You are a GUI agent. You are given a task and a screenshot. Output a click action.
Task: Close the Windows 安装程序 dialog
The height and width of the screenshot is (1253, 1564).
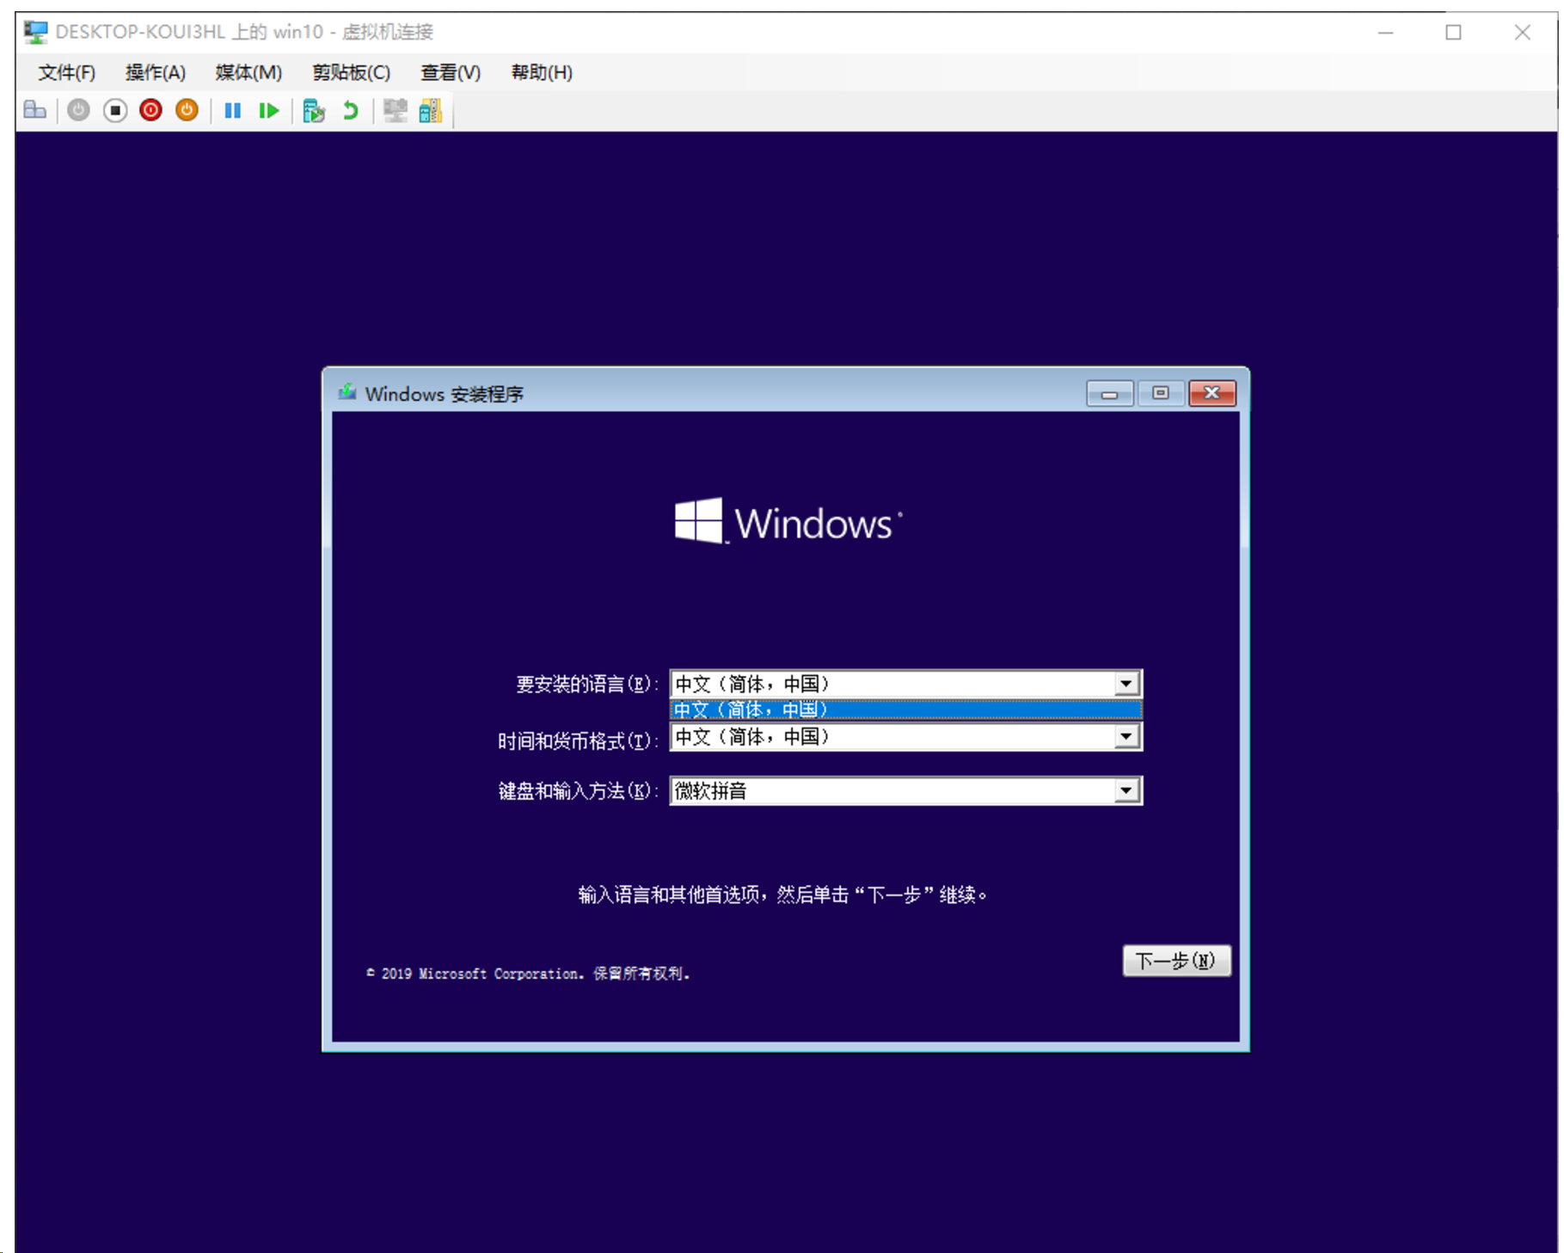(x=1212, y=393)
